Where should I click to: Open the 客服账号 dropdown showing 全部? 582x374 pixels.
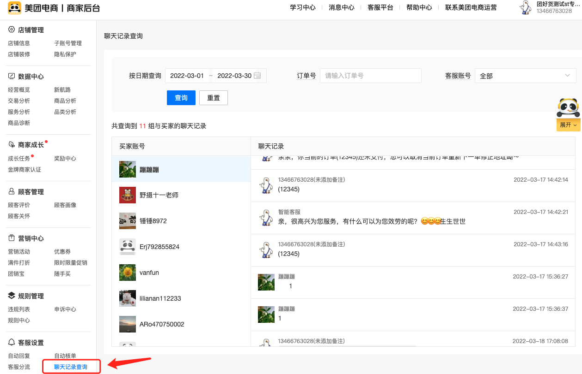coord(525,76)
